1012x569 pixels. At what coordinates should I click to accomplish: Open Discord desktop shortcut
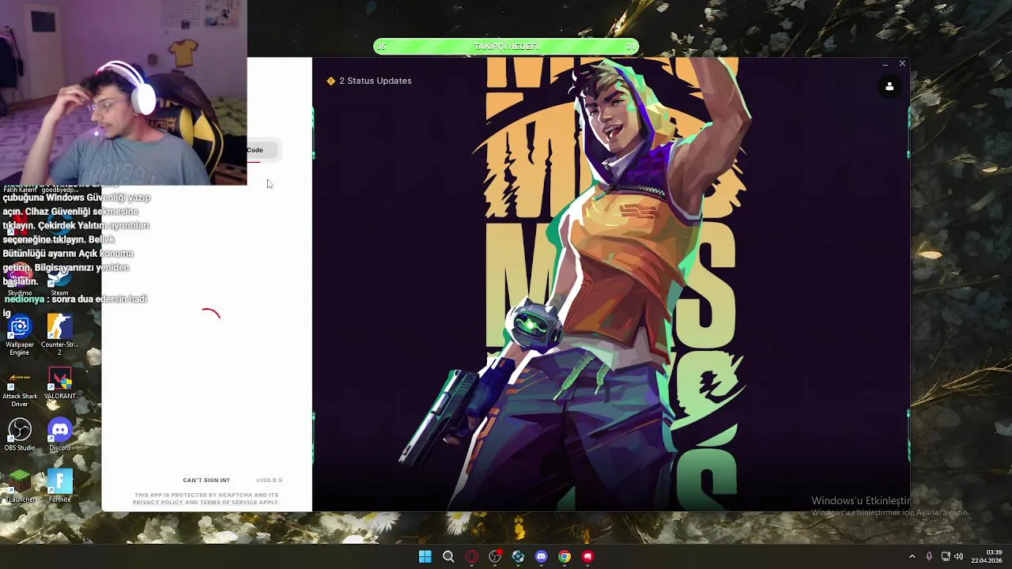click(60, 435)
